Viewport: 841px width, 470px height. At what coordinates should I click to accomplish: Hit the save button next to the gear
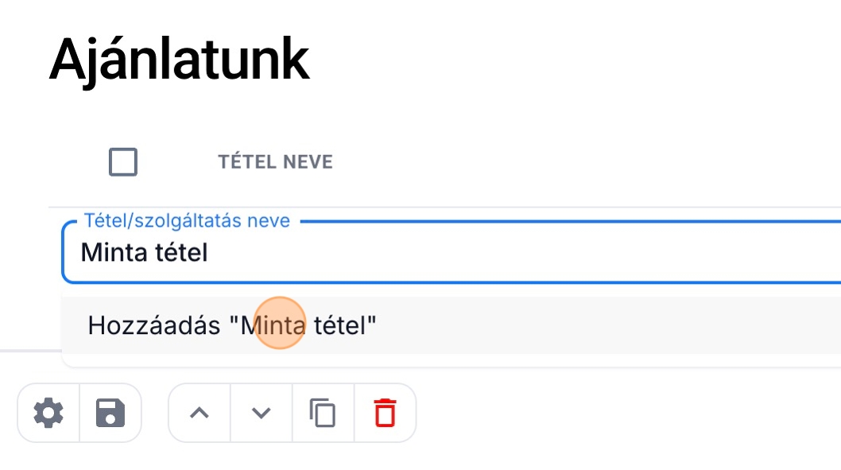110,413
